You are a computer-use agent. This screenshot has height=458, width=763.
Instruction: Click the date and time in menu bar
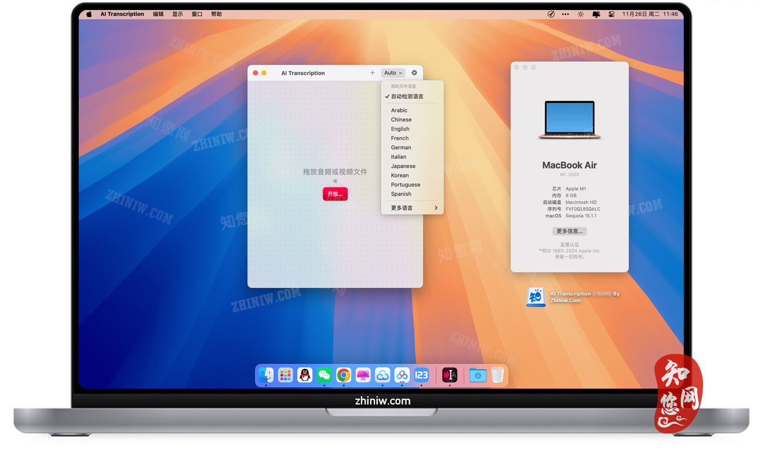tap(650, 14)
